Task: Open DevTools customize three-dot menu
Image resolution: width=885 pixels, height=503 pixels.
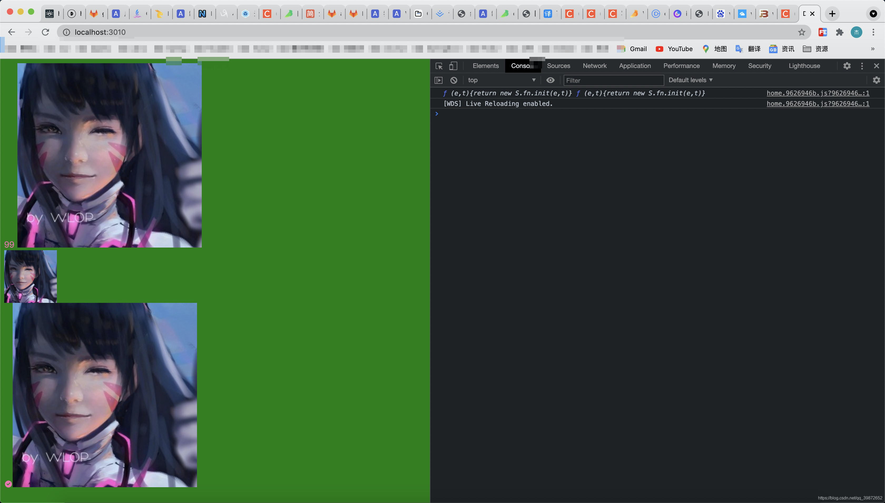Action: click(862, 66)
